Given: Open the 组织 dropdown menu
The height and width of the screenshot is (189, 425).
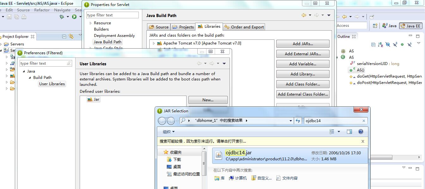Looking at the screenshot, I should [x=169, y=132].
